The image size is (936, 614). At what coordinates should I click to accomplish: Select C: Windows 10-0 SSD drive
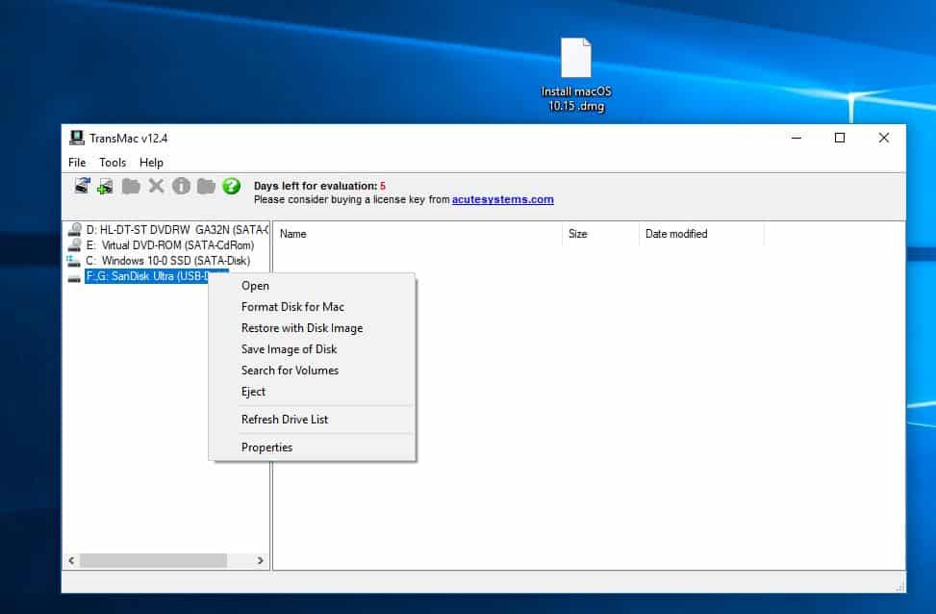point(168,261)
